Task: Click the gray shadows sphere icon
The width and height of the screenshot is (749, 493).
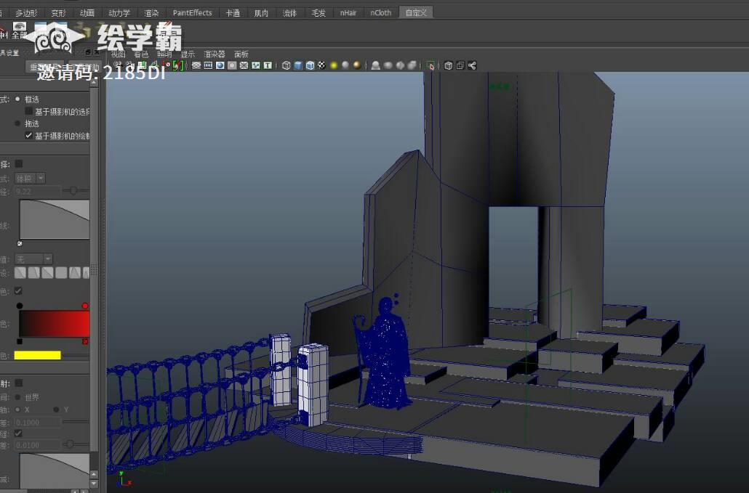Action: [x=345, y=66]
